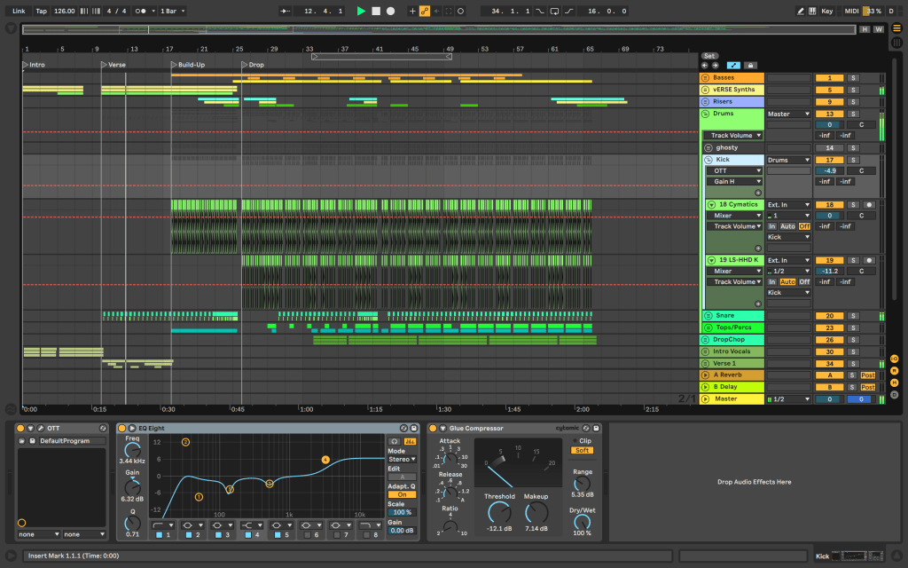Open the Key mapping mode
Image resolution: width=908 pixels, height=568 pixels.
point(826,11)
